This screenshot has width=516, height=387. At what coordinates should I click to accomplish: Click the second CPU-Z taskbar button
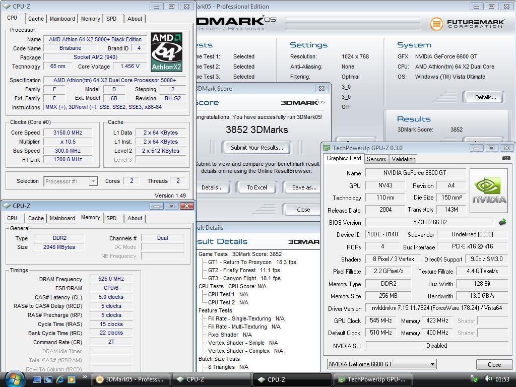293,379
